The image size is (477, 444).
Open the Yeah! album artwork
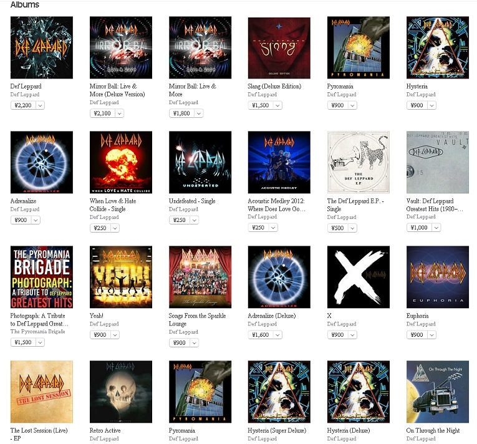click(121, 277)
